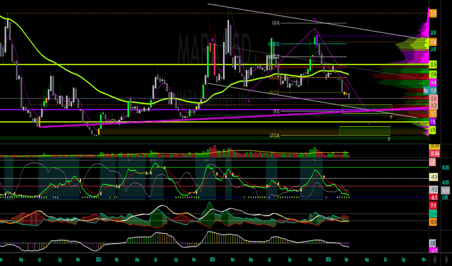Image resolution: width=452 pixels, height=266 pixels.
Task: Select the orange 10.73 price label
Action: [433, 114]
